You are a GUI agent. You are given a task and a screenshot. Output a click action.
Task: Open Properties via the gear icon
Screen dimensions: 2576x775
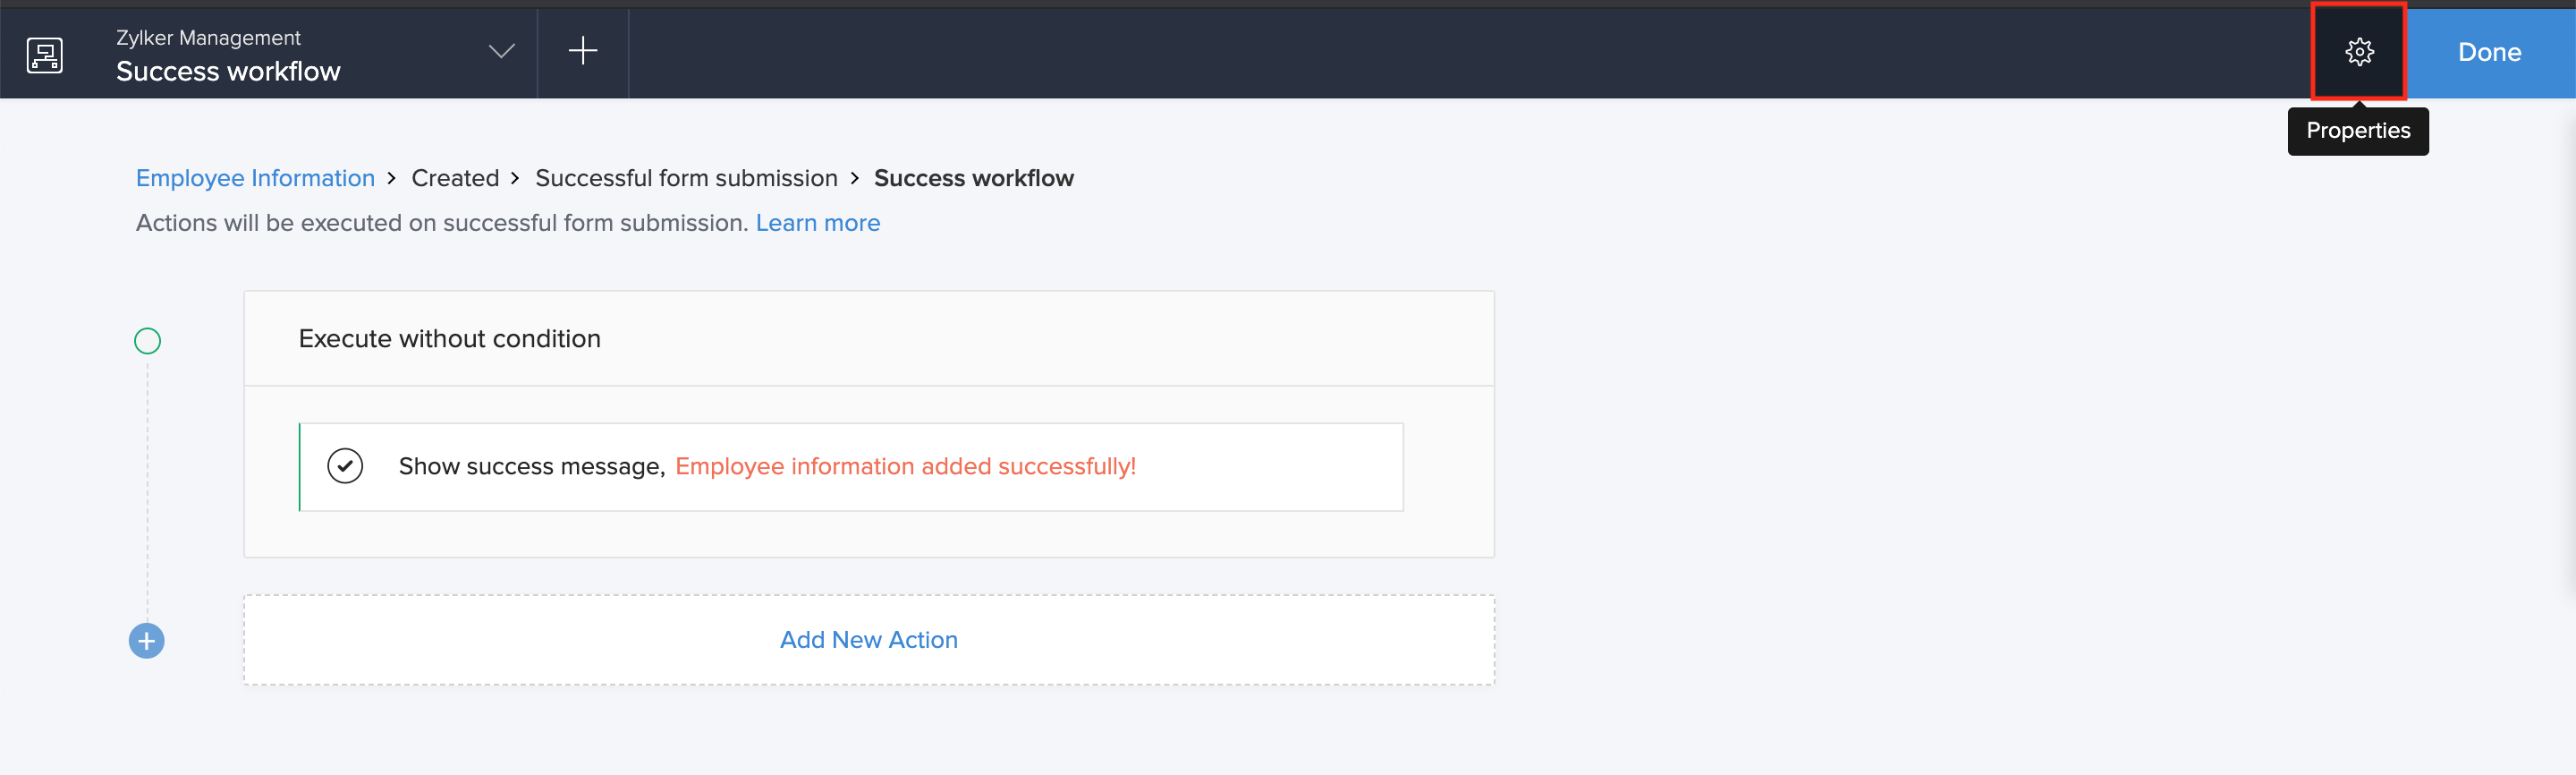[x=2358, y=52]
